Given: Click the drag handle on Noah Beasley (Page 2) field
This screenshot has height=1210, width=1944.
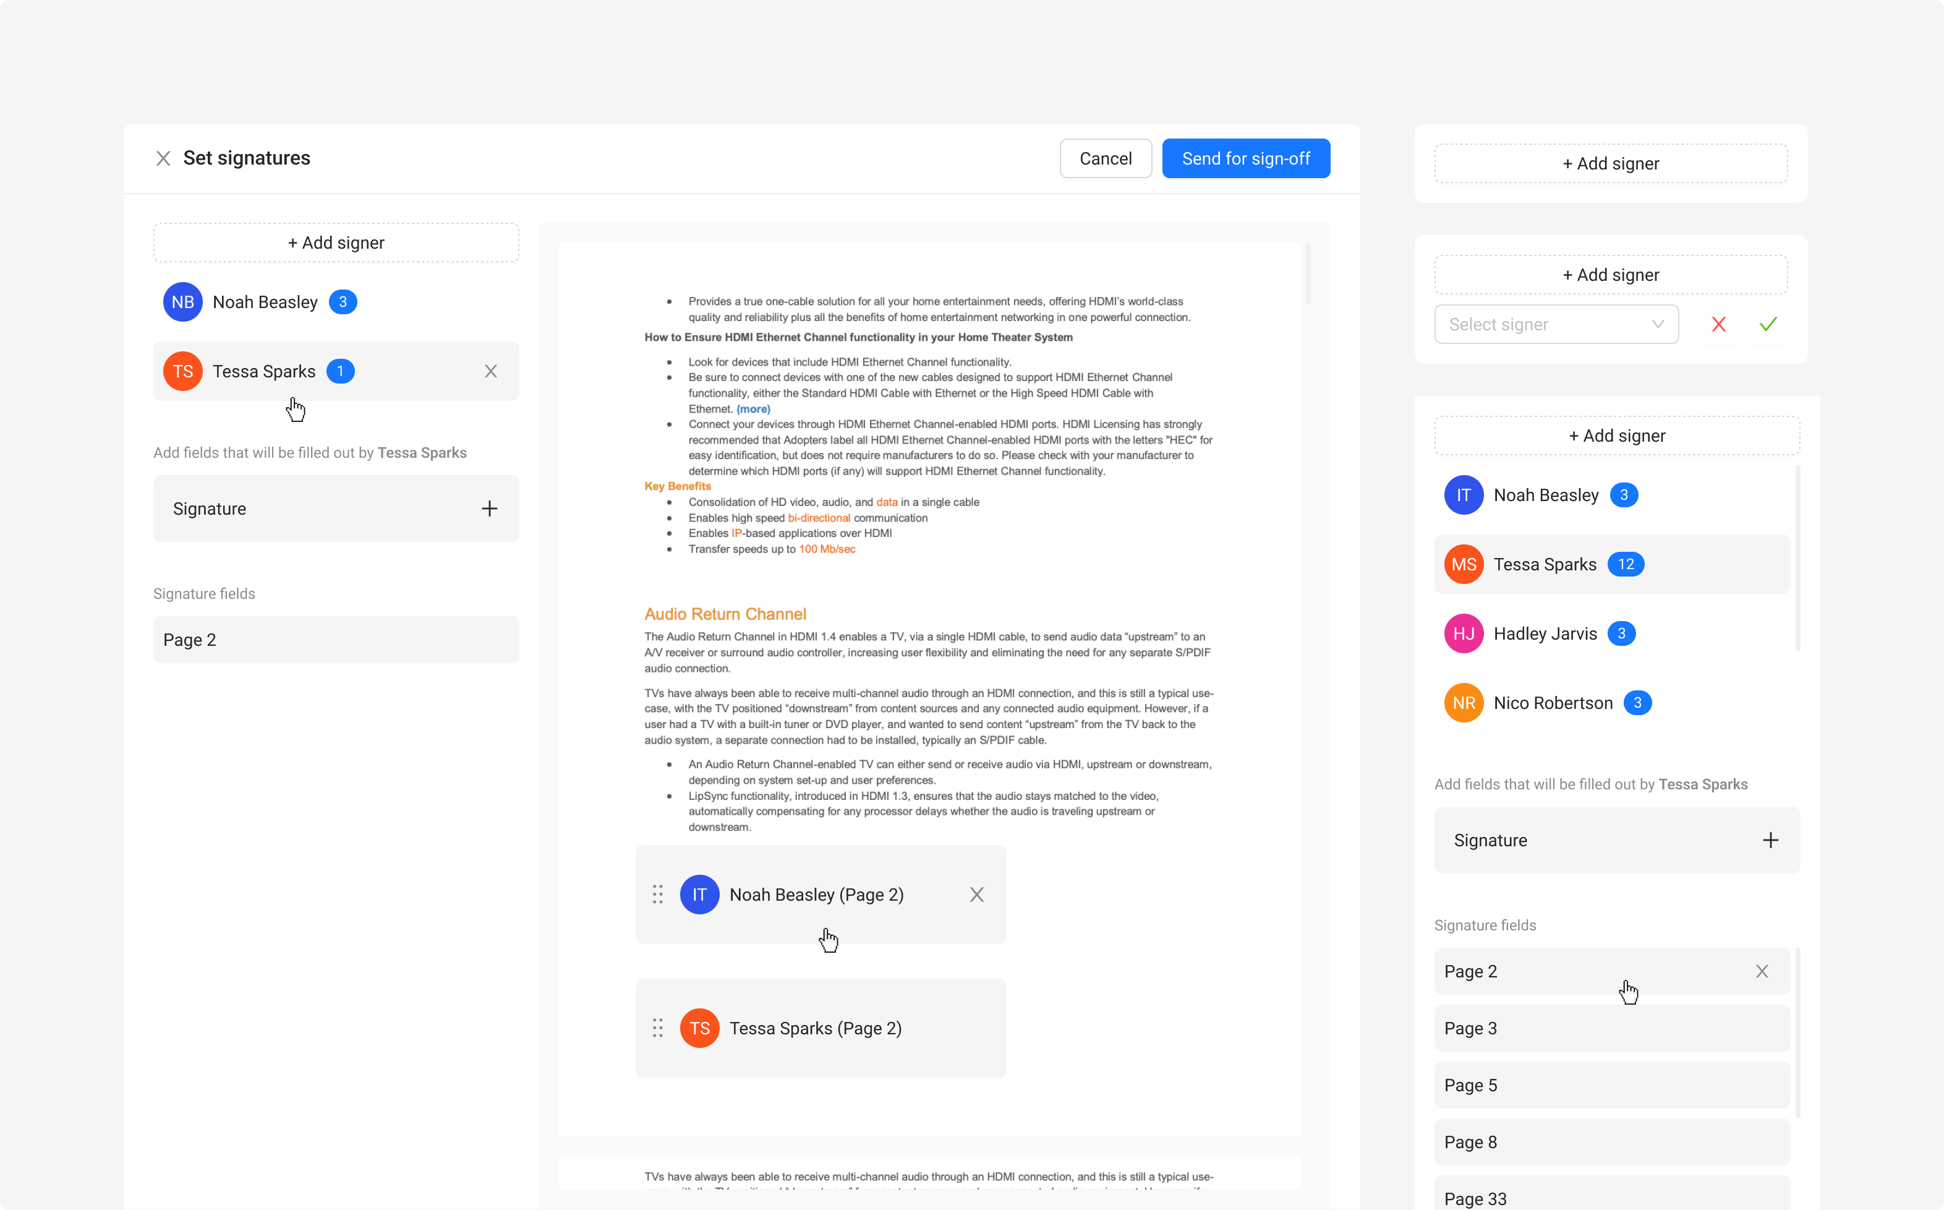Looking at the screenshot, I should tap(658, 895).
